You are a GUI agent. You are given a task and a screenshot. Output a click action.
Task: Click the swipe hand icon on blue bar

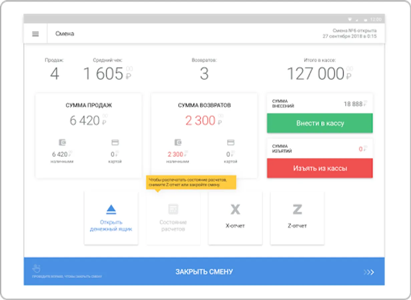point(36,268)
